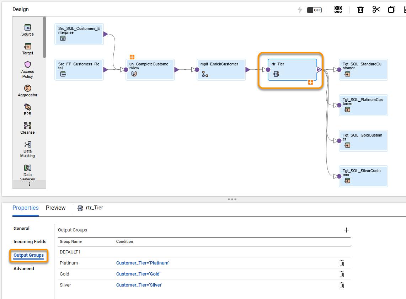The width and height of the screenshot is (406, 299).
Task: Pick the Cleanse transformation
Action: pyautogui.click(x=27, y=128)
